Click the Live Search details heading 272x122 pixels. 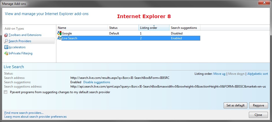[14, 67]
